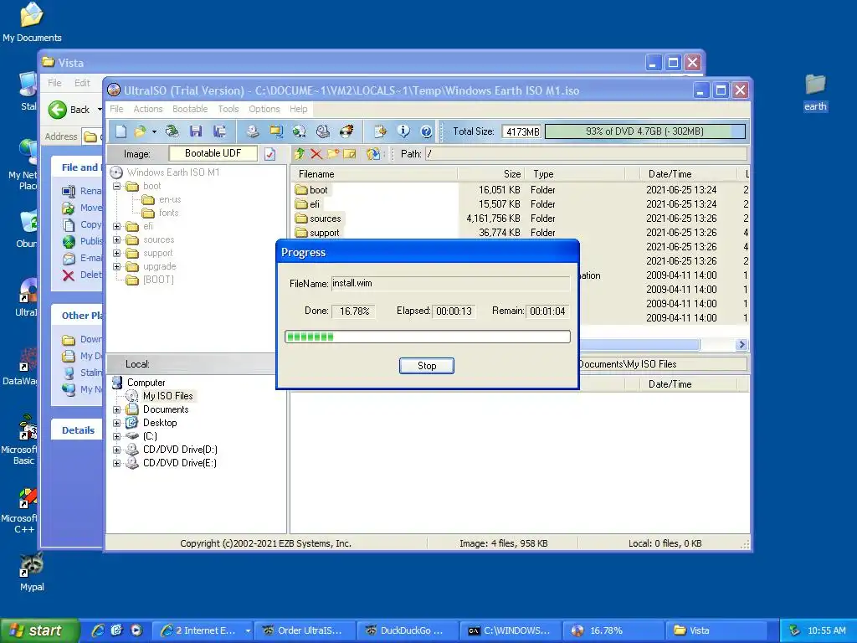Click the Make CD/DVD Image icon
Screen dimensions: 857x643
252,131
